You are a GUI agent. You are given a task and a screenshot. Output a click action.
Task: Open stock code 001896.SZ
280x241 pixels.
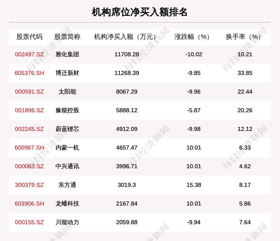[30, 110]
